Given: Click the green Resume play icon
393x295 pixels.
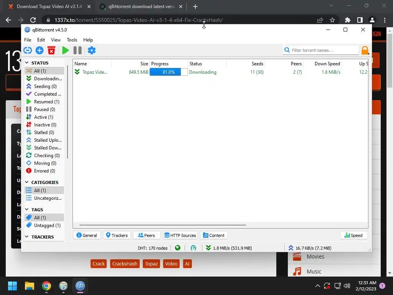Looking at the screenshot, I should coord(65,50).
